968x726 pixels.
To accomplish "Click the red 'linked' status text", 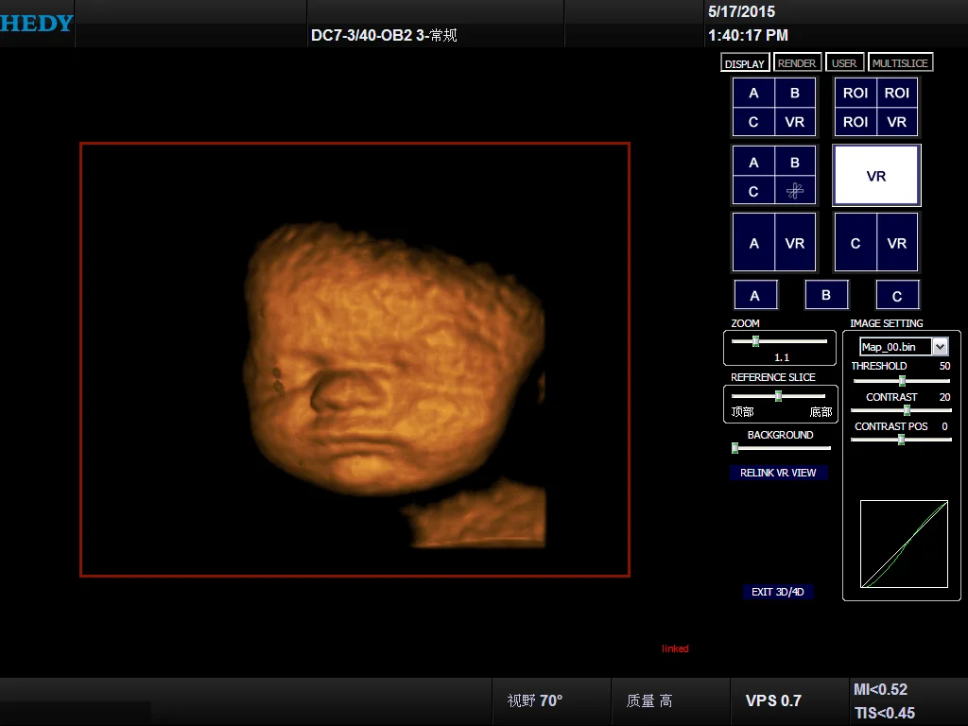I will [675, 648].
